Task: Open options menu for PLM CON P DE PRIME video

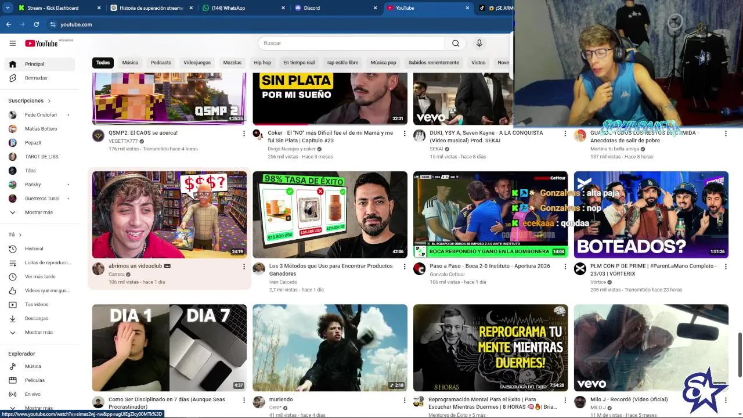Action: tap(725, 266)
